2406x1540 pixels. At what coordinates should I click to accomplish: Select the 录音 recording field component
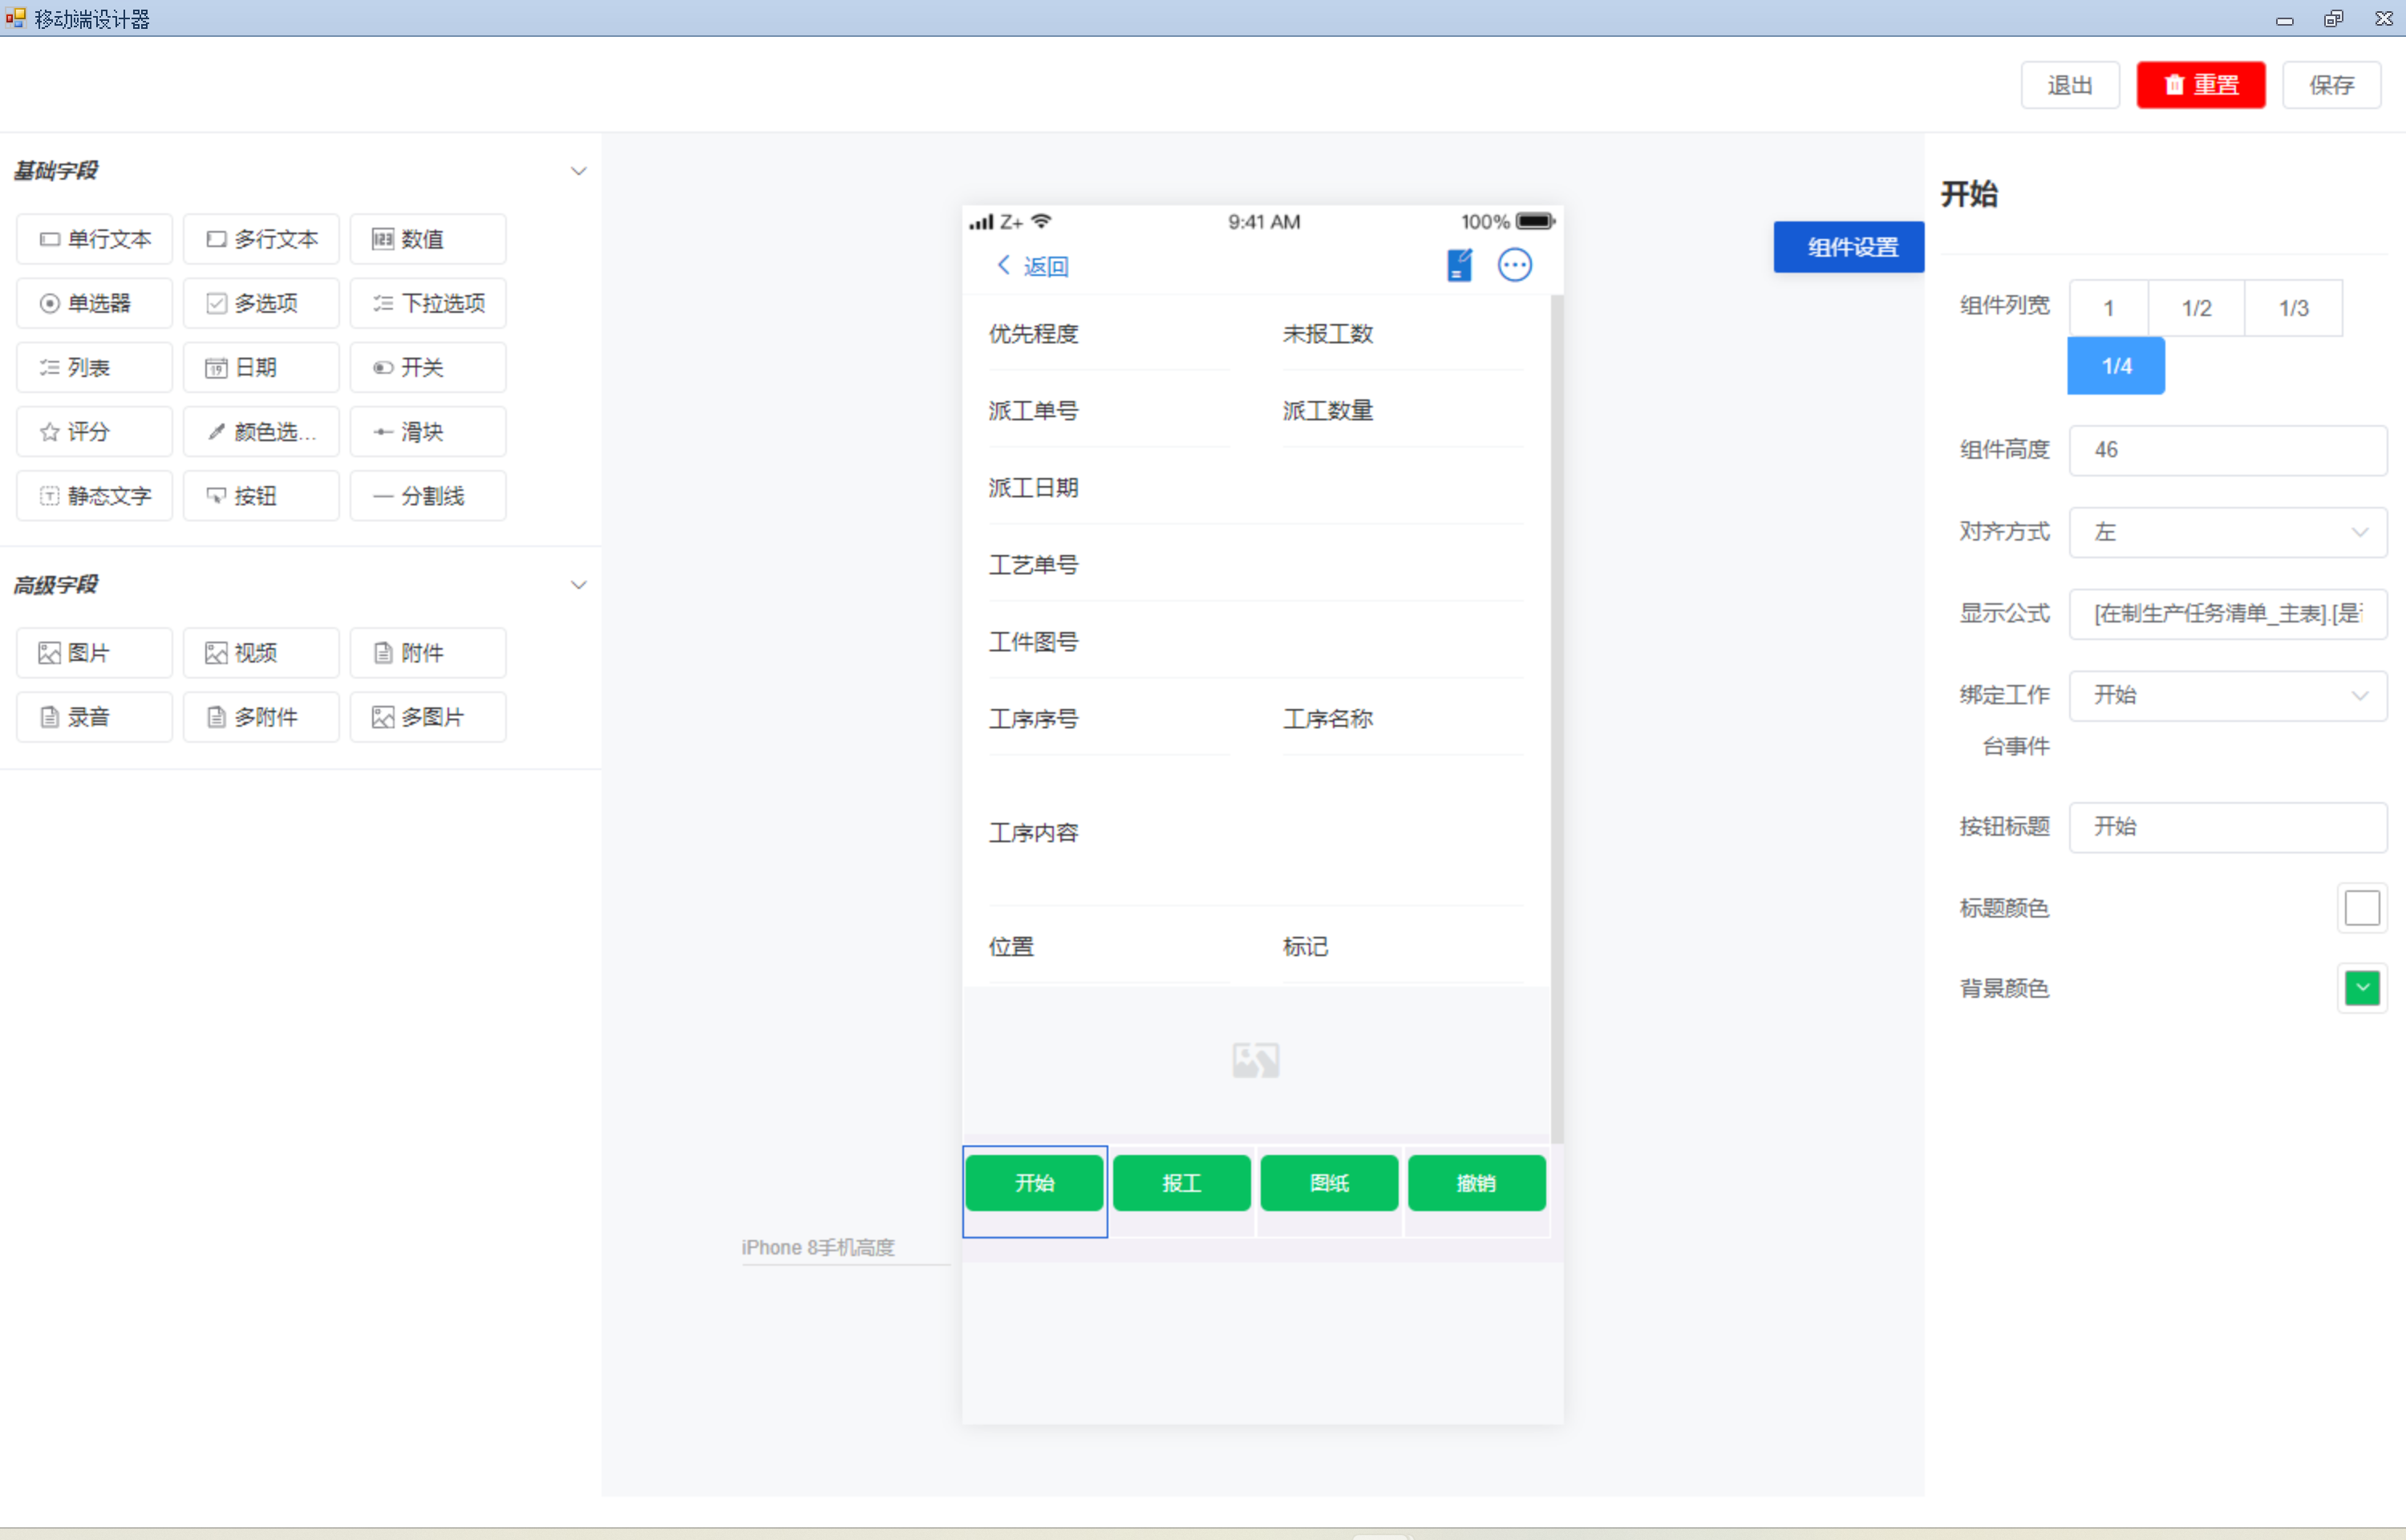(94, 717)
